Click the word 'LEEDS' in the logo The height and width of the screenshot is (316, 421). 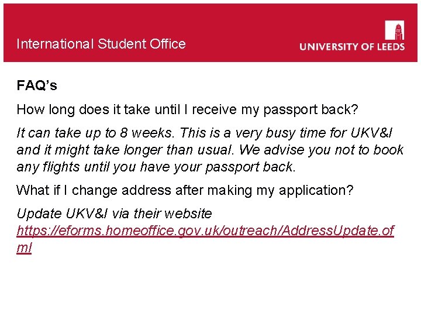pos(387,47)
